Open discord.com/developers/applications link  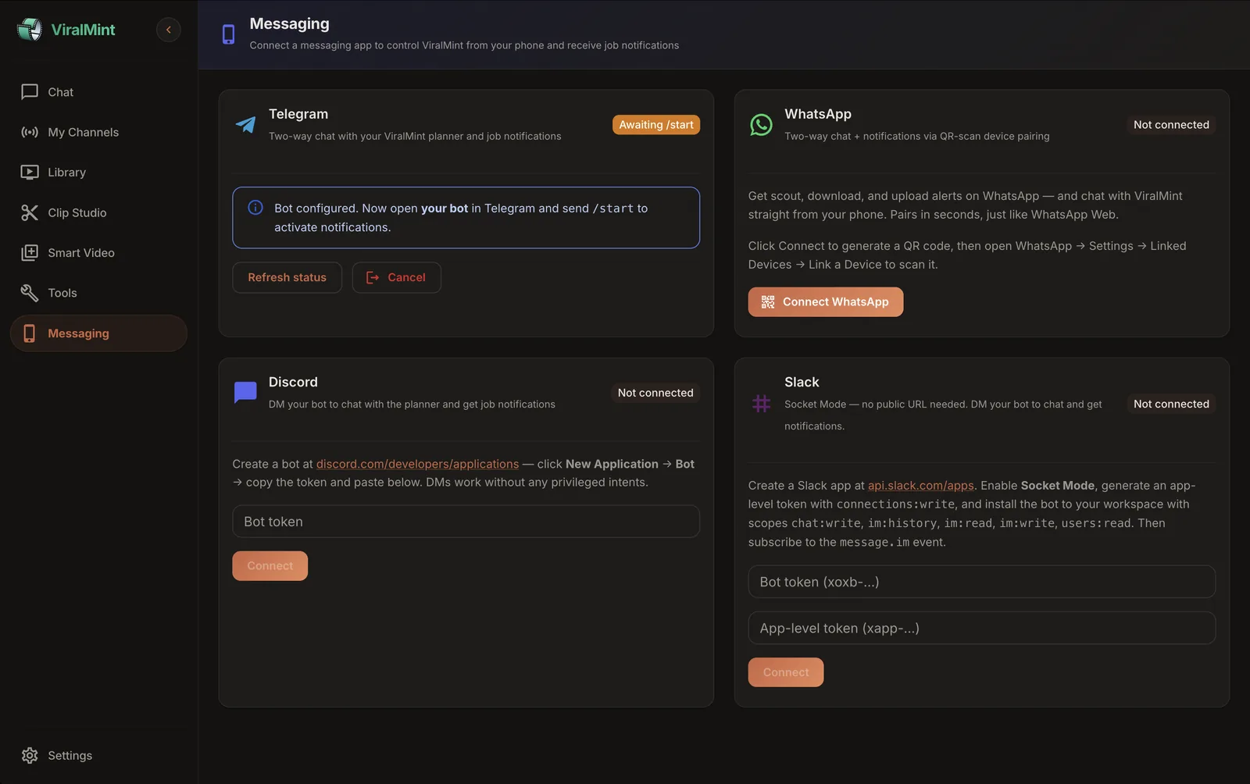417,464
